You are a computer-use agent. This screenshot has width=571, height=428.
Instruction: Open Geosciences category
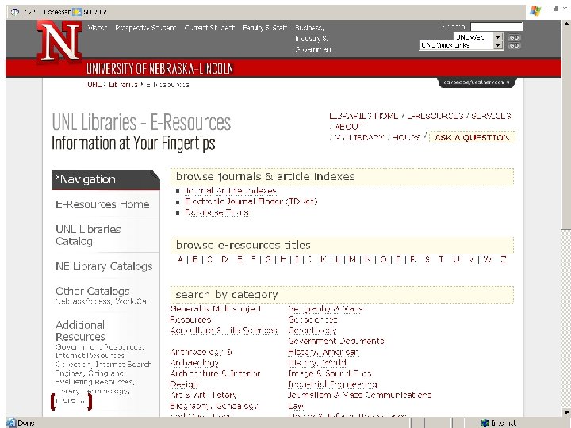click(x=312, y=319)
